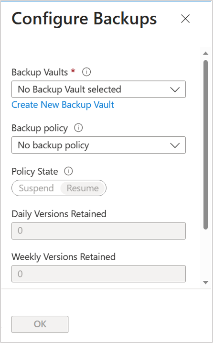Click the chevron in the Backup Vaults box
Screen dimensions: 213x343
point(175,89)
